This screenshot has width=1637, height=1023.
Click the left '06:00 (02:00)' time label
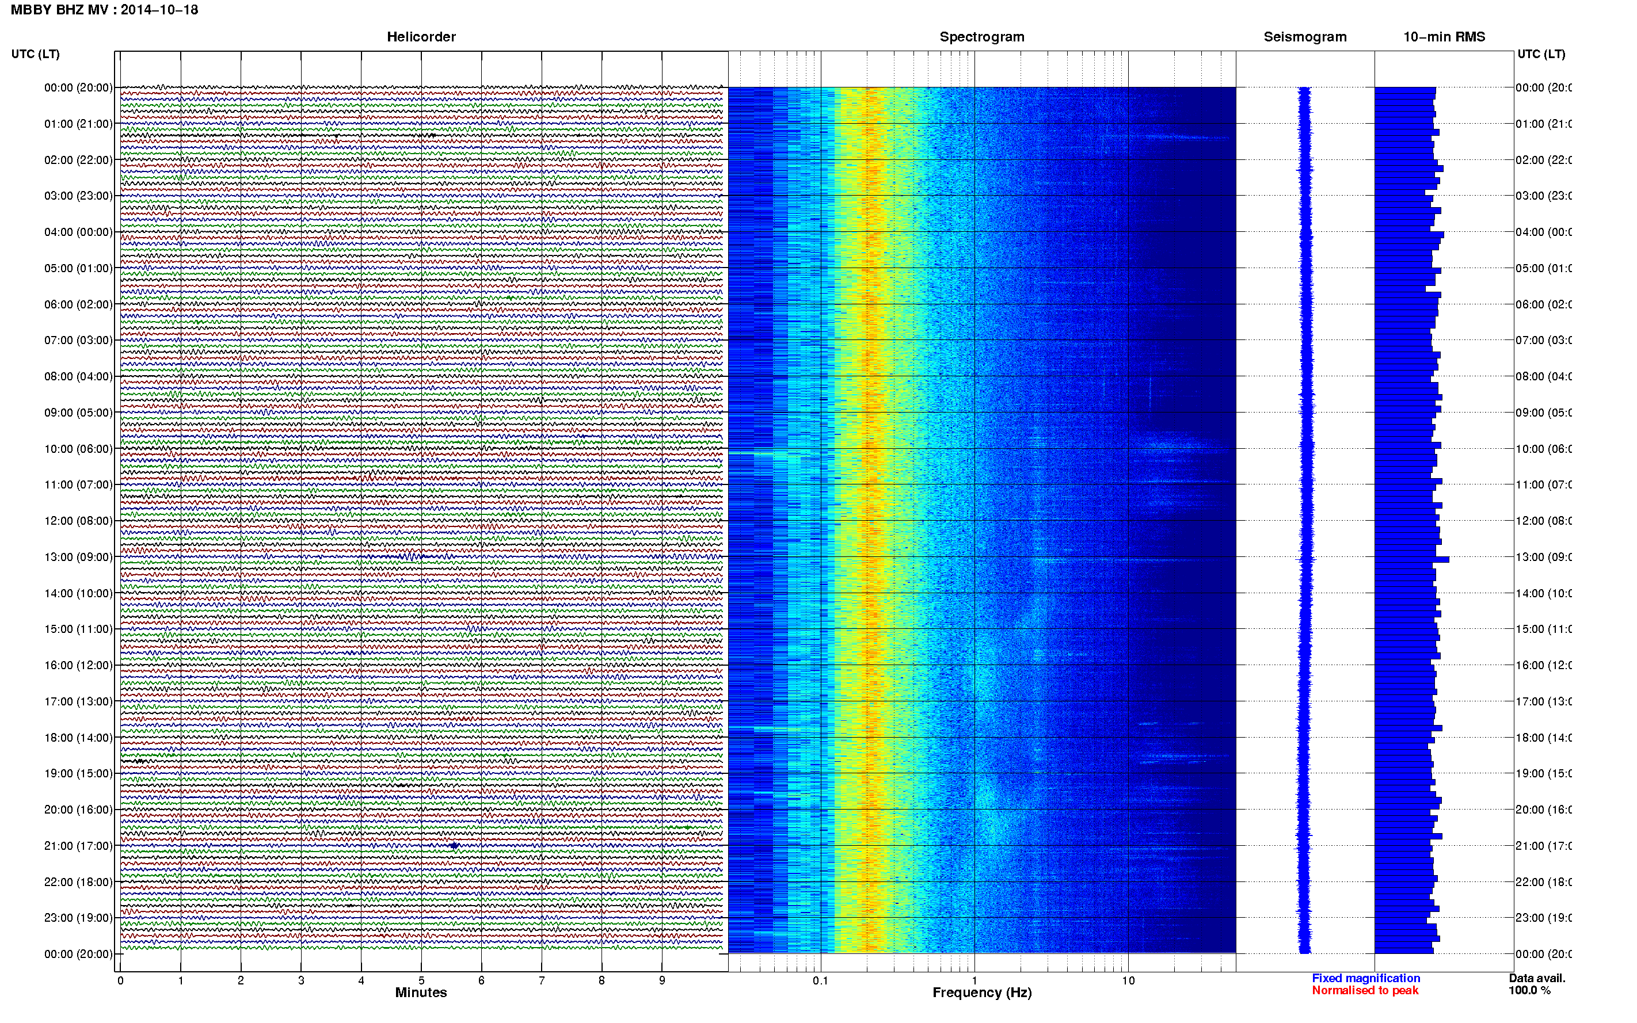[78, 304]
